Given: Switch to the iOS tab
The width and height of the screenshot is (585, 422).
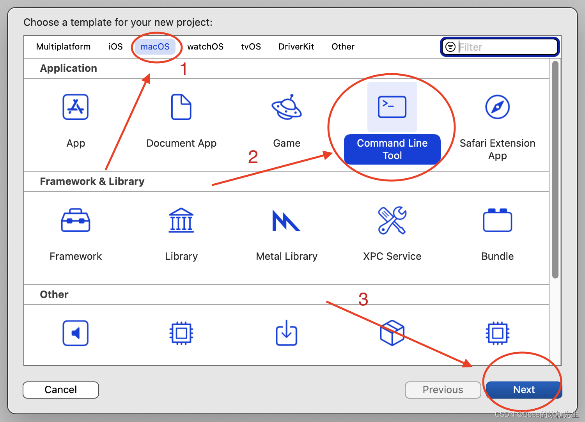Looking at the screenshot, I should [115, 47].
